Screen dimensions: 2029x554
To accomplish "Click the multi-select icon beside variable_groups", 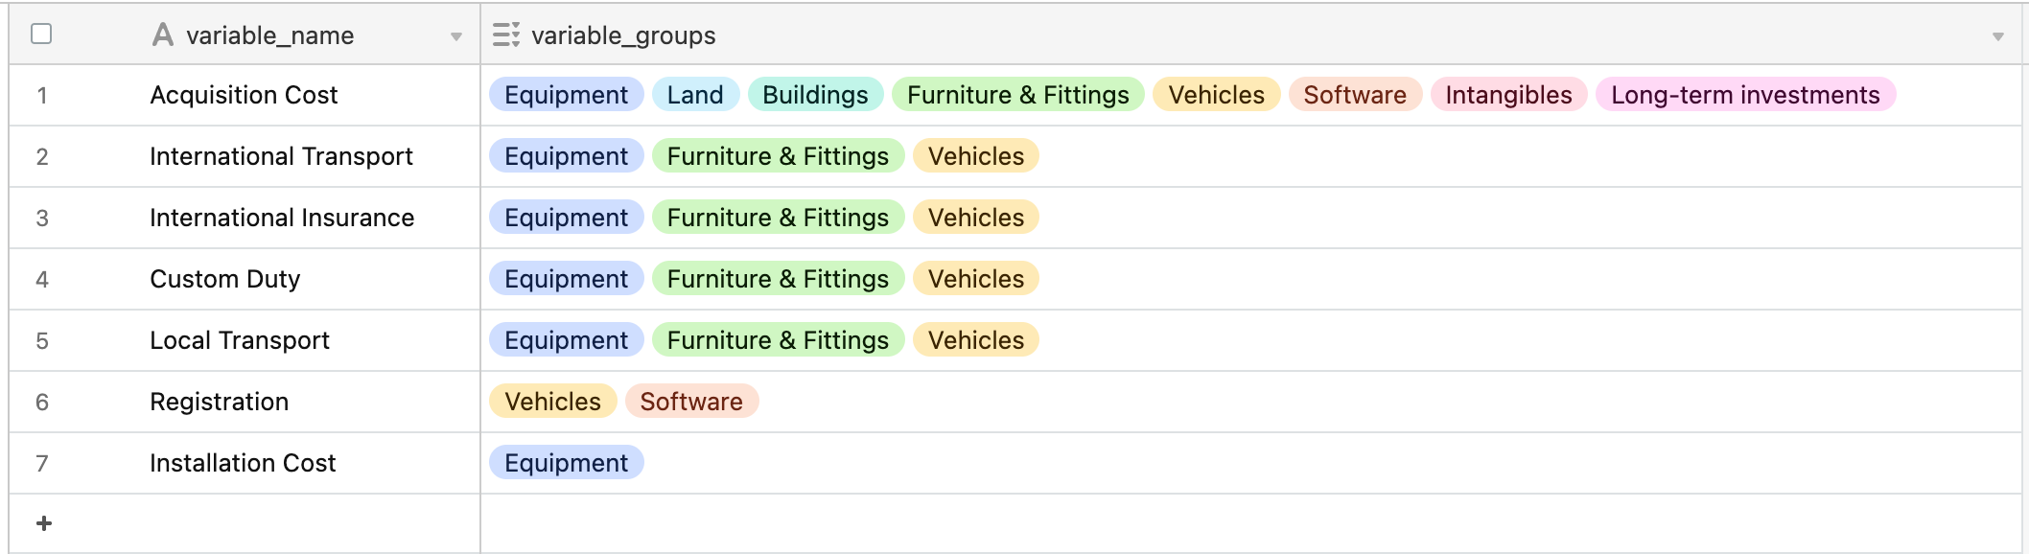I will (506, 35).
